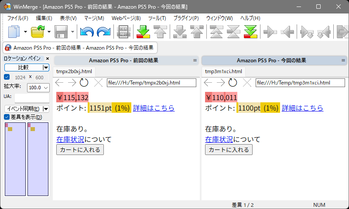Open the ファイル(F) menu
Image resolution: width=349 pixels, height=209 pixels.
pos(18,18)
